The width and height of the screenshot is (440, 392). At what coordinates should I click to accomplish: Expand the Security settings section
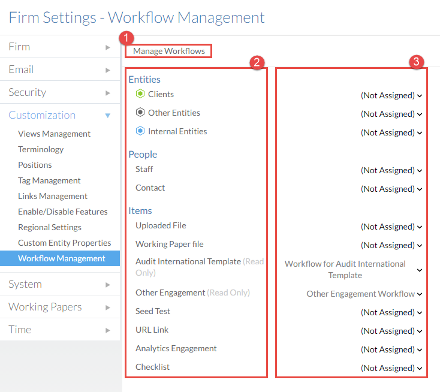[x=28, y=92]
